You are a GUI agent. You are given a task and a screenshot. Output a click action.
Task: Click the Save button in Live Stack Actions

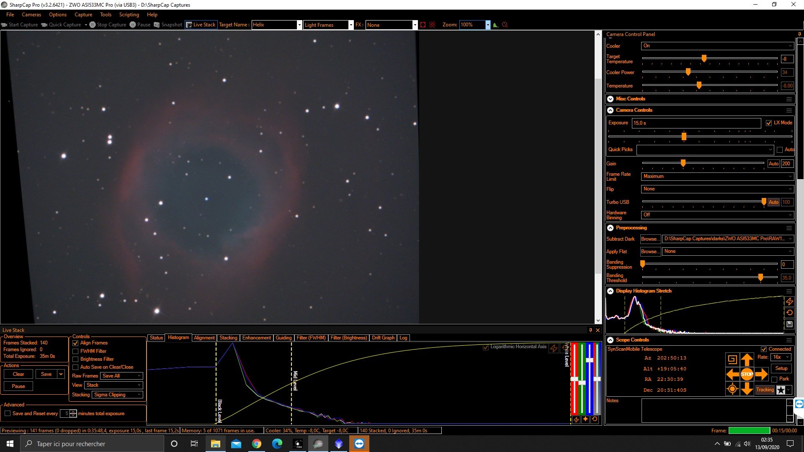tap(46, 374)
